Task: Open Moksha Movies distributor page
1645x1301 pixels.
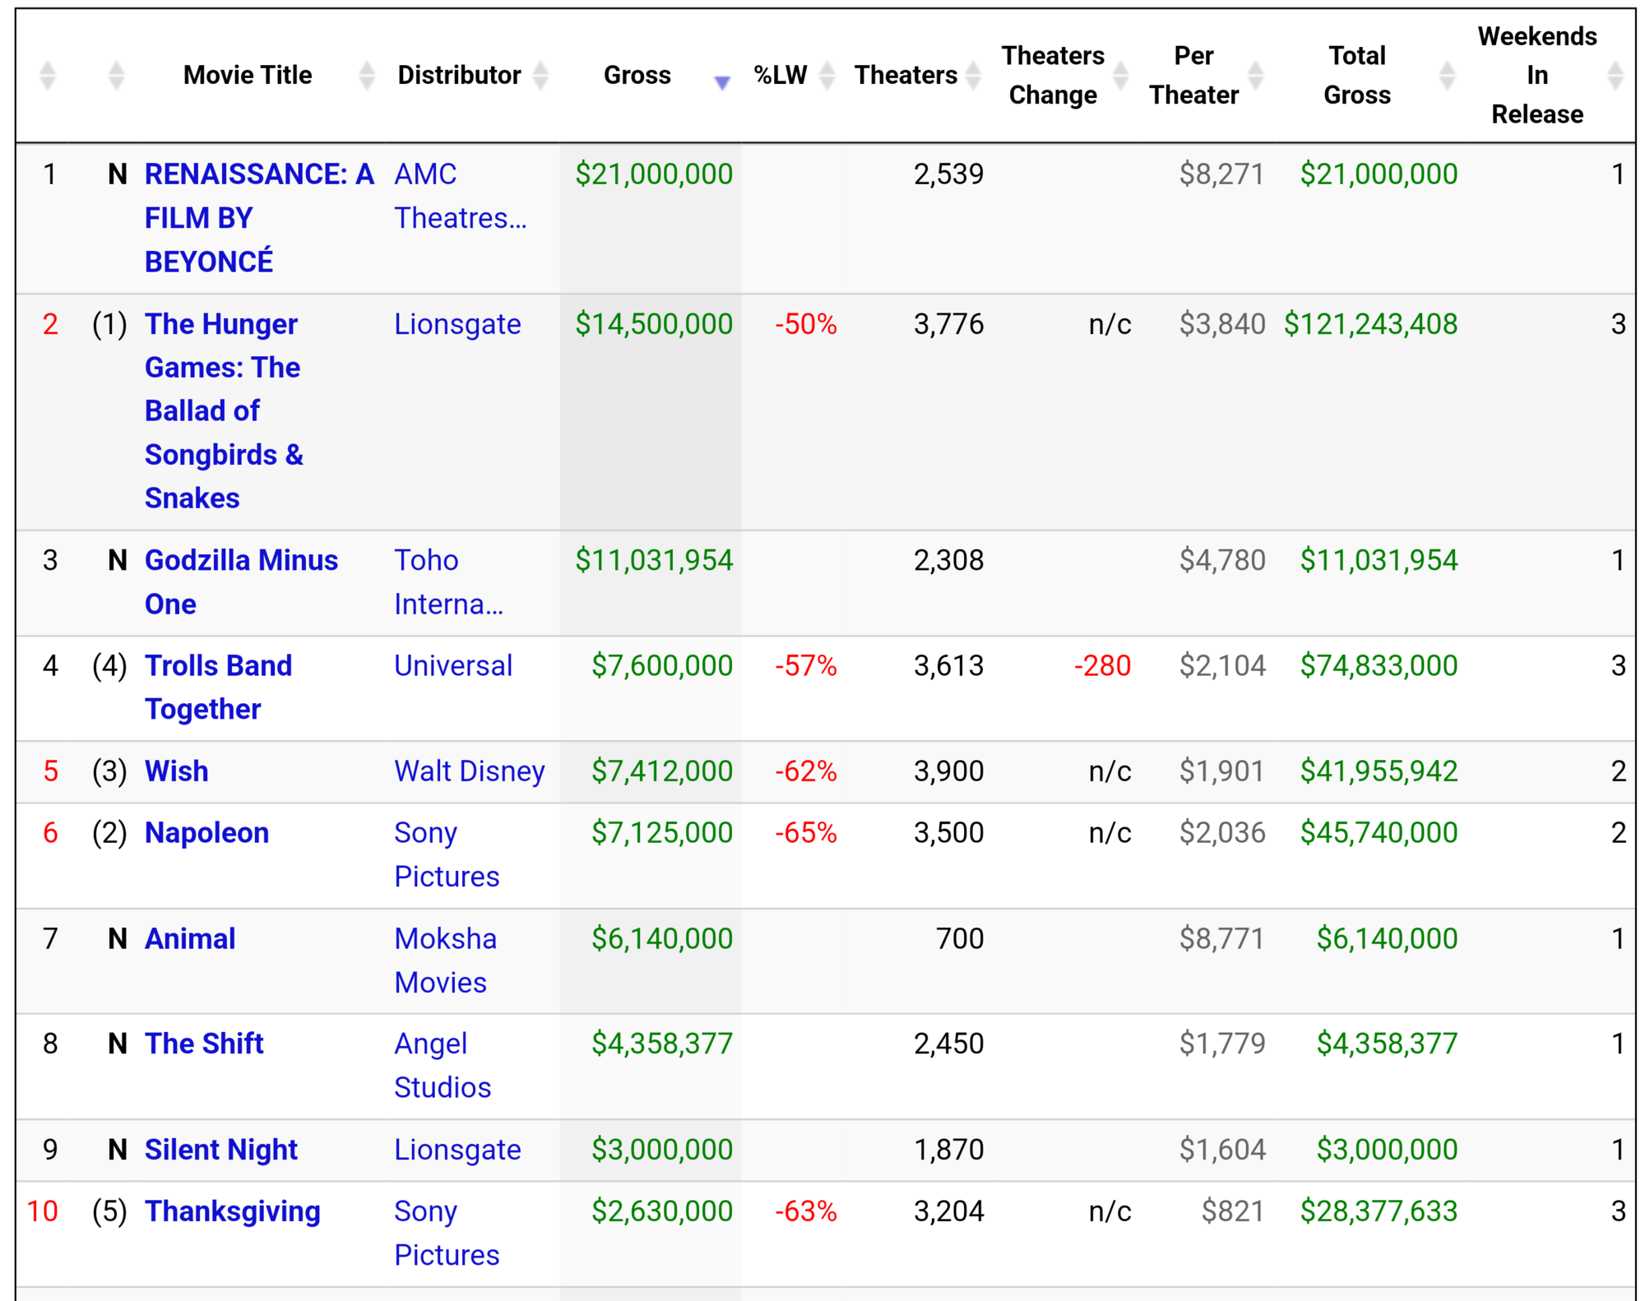Action: click(x=445, y=961)
